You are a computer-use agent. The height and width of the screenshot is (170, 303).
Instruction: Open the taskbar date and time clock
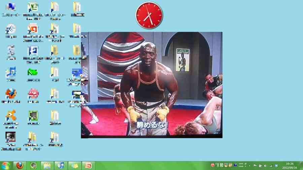[289, 165]
